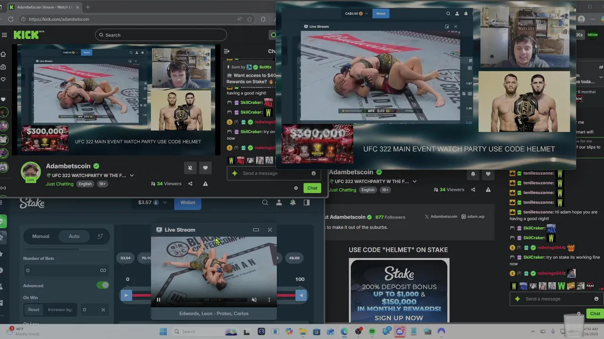Click the 18+ tag in background Kick window
Screen dimensions: 604x339
point(385,190)
